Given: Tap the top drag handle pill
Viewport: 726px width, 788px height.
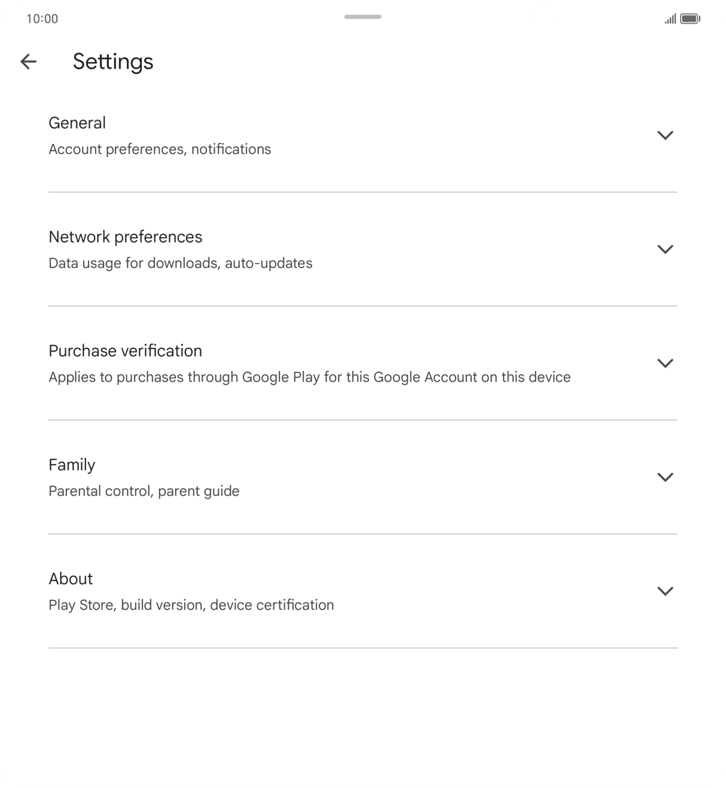Looking at the screenshot, I should 363,17.
